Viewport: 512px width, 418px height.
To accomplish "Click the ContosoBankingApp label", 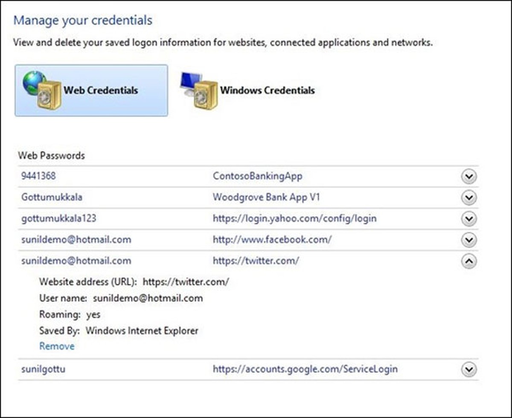I will coord(257,176).
